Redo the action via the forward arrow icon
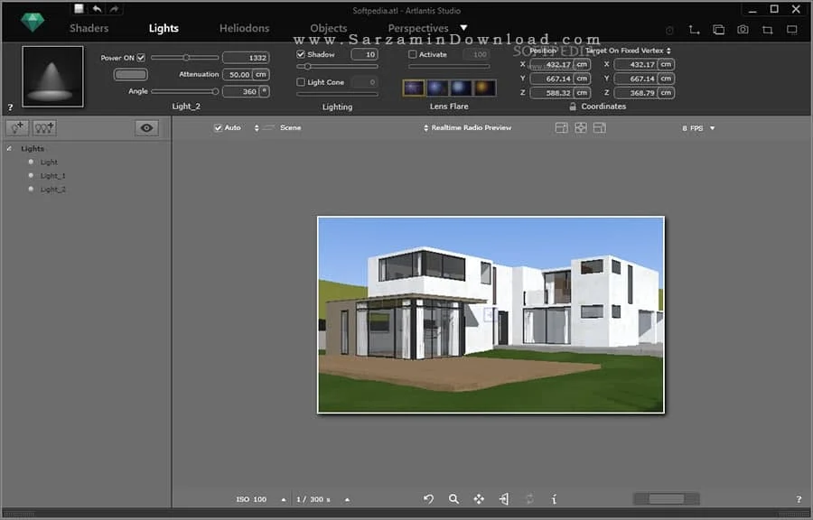The image size is (813, 520). coord(114,9)
